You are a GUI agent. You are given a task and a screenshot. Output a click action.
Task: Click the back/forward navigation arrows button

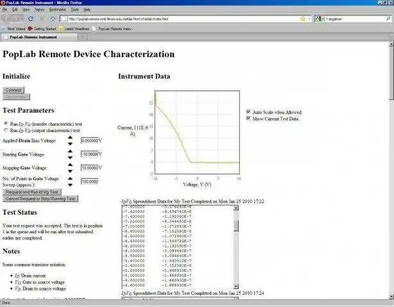pos(12,19)
